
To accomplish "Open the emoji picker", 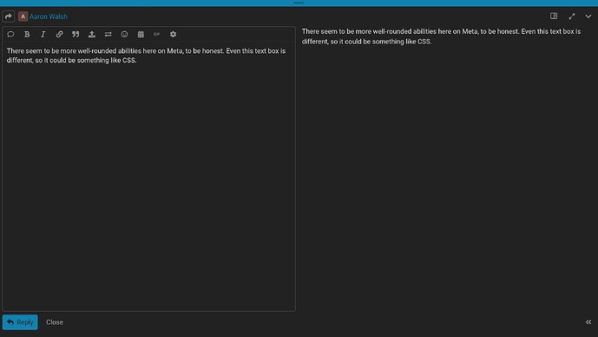I will 124,35.
